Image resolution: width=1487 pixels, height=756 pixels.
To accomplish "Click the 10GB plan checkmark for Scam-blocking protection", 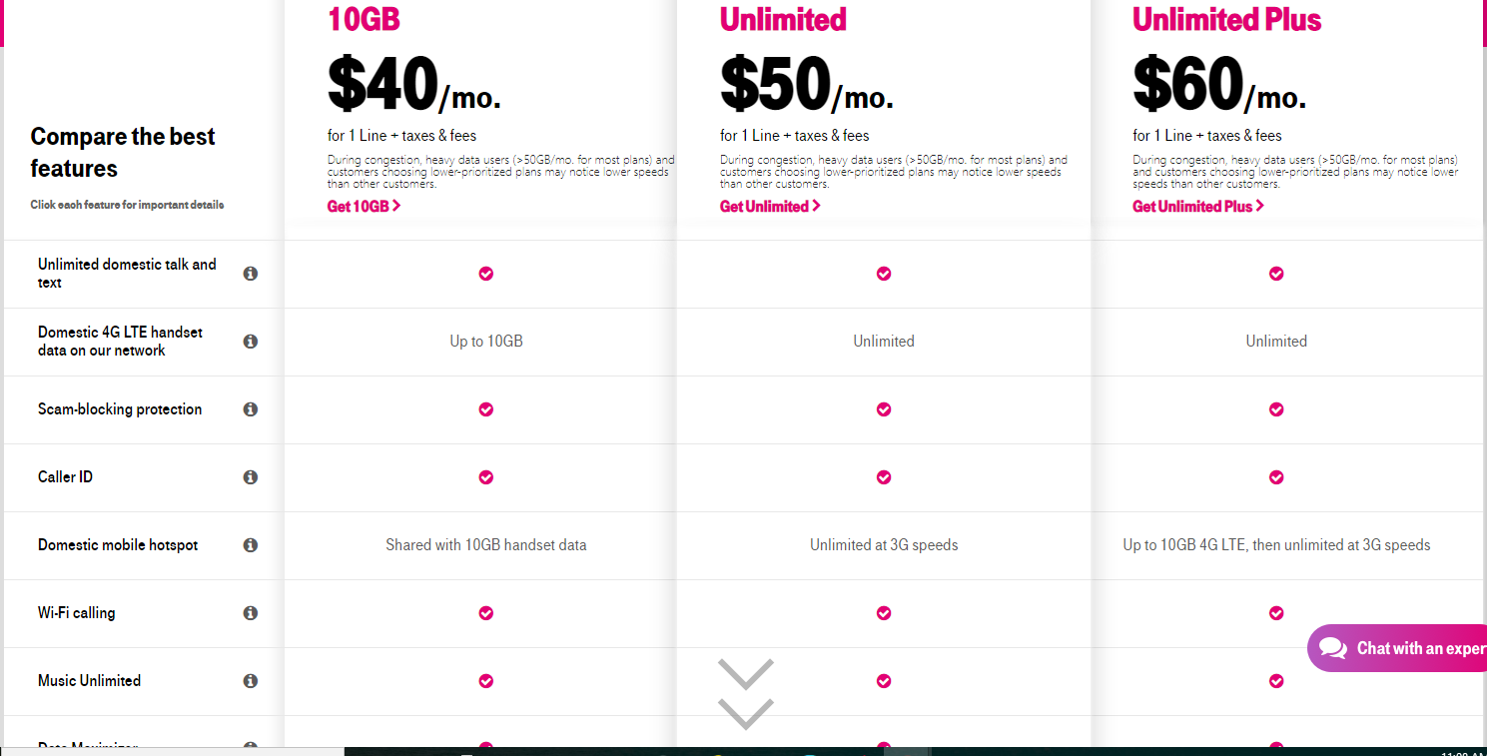I will [x=485, y=408].
